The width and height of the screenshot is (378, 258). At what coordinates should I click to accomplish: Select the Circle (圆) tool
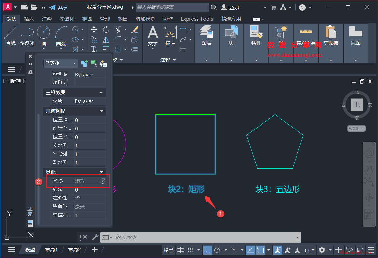tap(44, 36)
